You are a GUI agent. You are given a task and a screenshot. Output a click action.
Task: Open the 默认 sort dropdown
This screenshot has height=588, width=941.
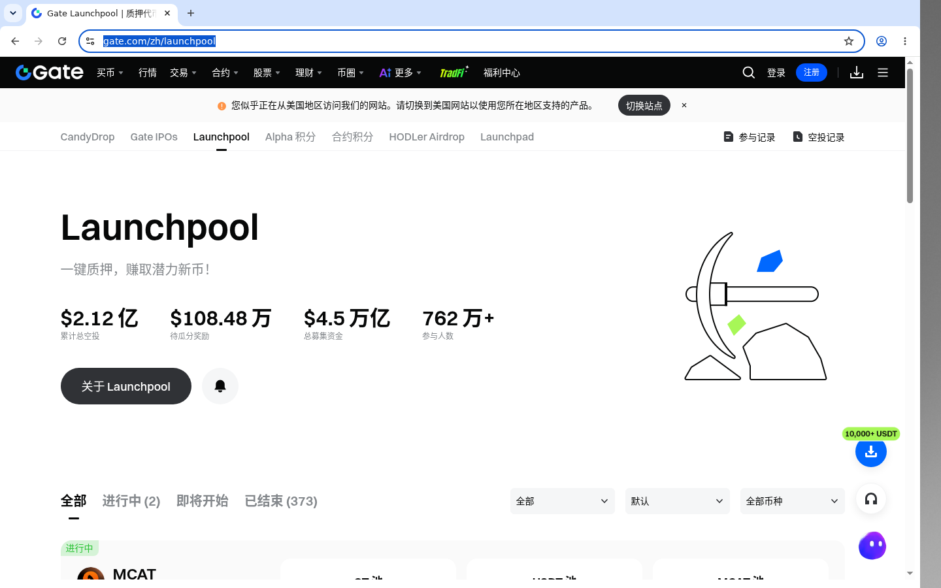pos(678,501)
